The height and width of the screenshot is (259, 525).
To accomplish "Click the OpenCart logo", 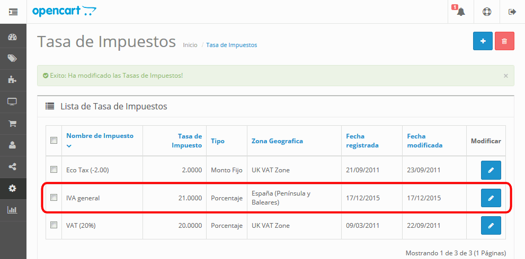I will (x=64, y=11).
